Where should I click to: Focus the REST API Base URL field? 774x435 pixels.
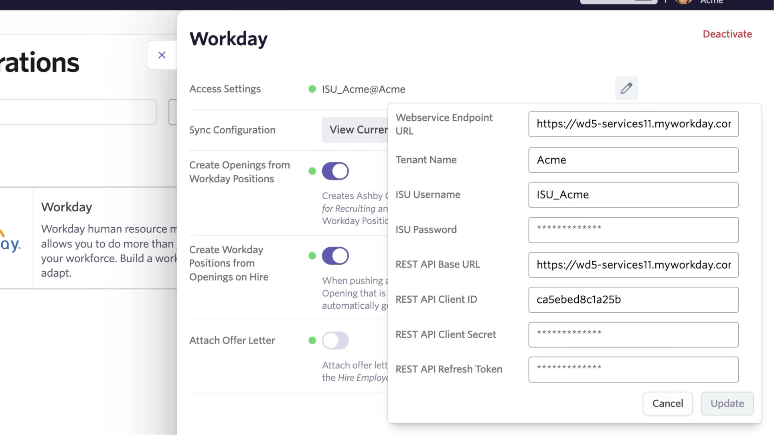pyautogui.click(x=633, y=265)
